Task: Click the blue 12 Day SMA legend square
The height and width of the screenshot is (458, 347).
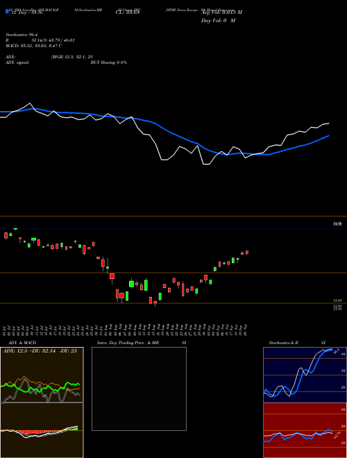Action: pyautogui.click(x=8, y=11)
